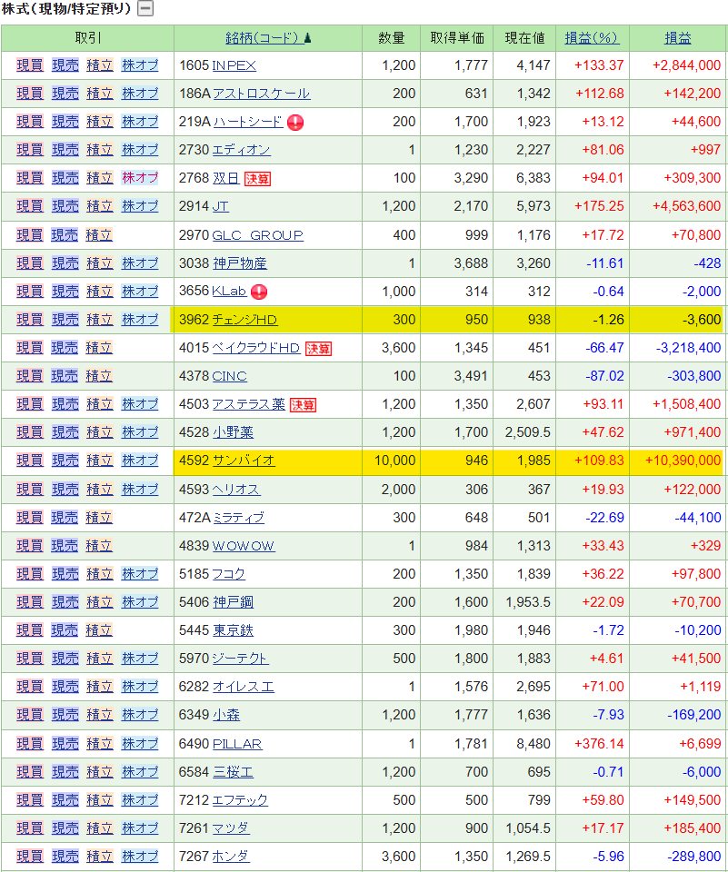Click 株オプ for マツダ
Screen dimensions: 728x872
click(140, 827)
